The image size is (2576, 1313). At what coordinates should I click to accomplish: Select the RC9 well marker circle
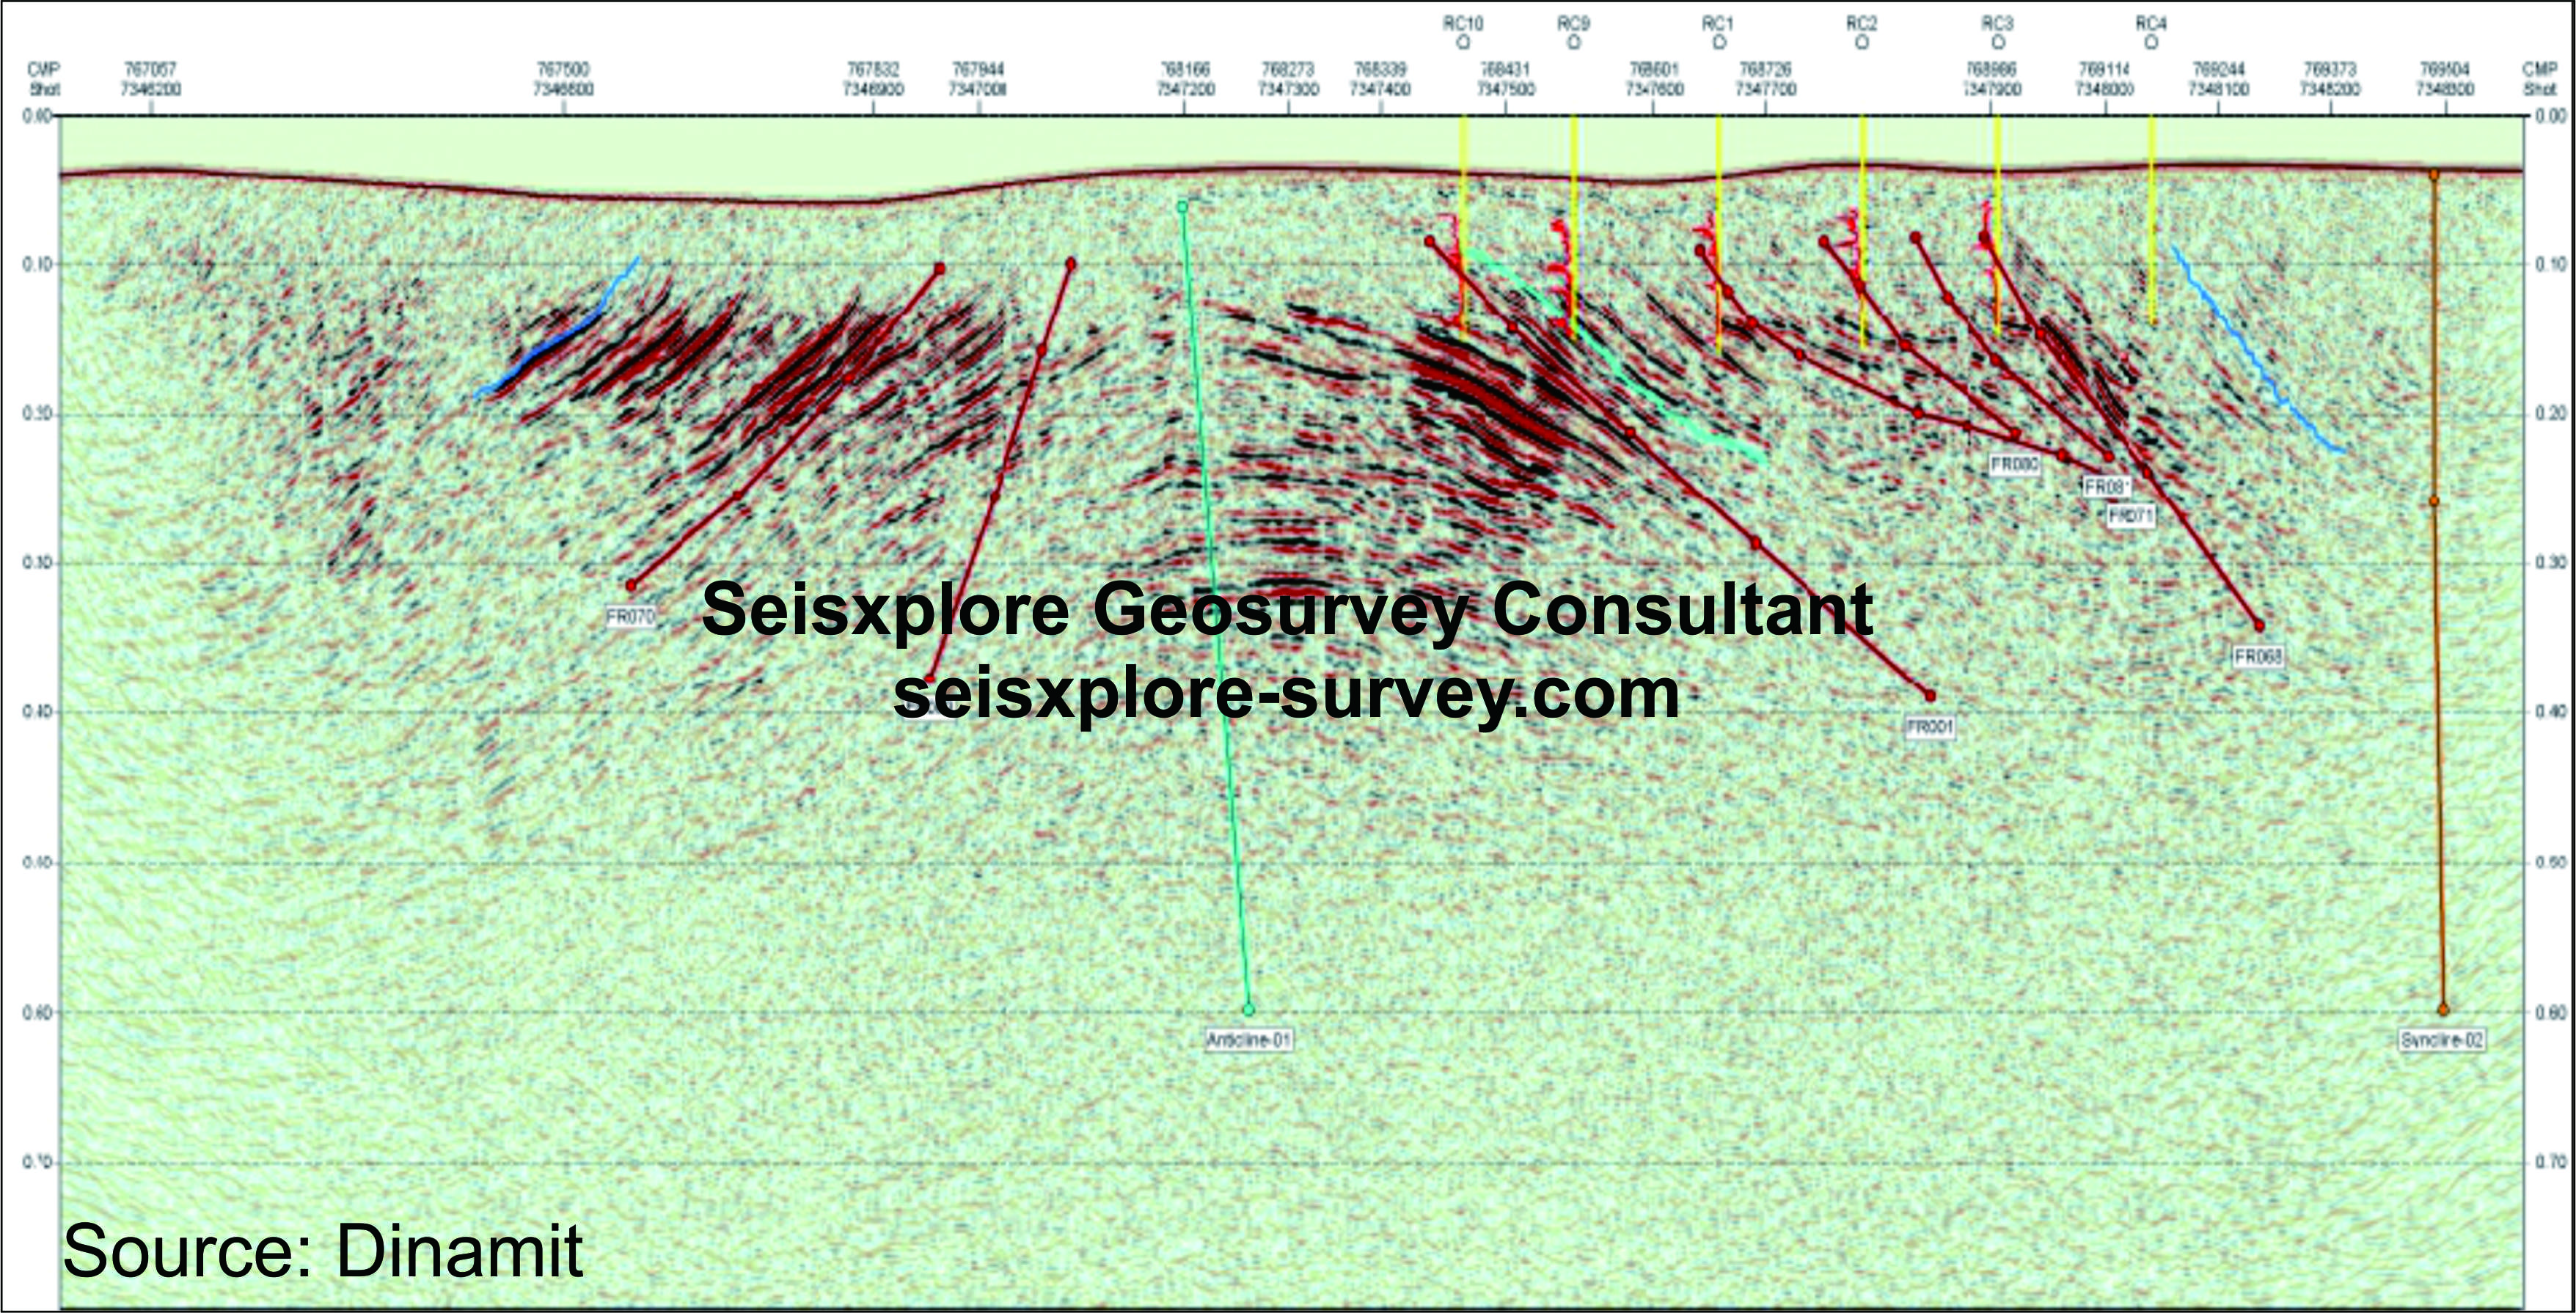(1574, 43)
